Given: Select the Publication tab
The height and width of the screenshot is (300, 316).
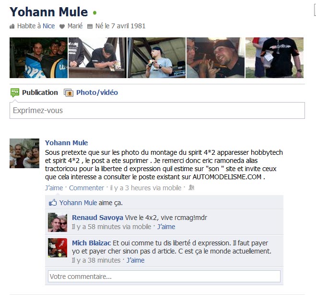Looking at the screenshot, I should point(40,92).
